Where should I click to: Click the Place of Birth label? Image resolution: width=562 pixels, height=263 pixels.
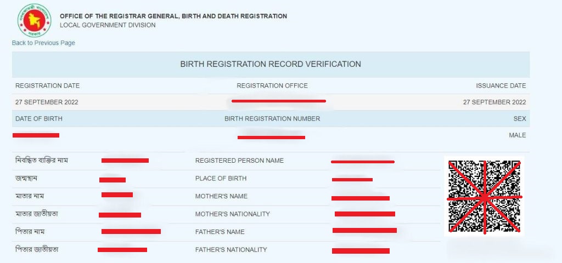[221, 179]
